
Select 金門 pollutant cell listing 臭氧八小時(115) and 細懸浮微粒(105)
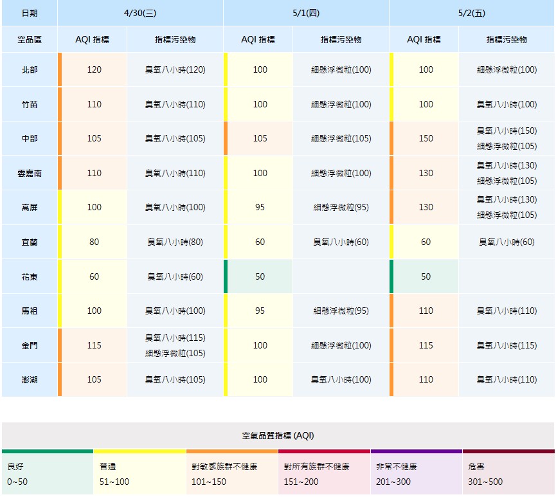click(175, 345)
